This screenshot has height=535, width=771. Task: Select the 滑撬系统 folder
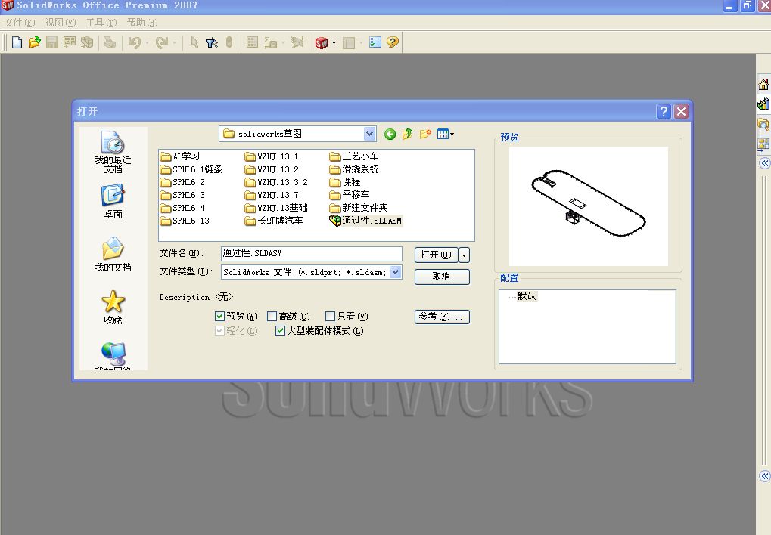click(354, 169)
